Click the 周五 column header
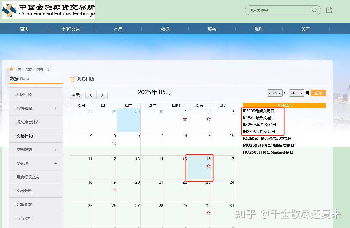This screenshot has height=228, width=350. [x=199, y=106]
